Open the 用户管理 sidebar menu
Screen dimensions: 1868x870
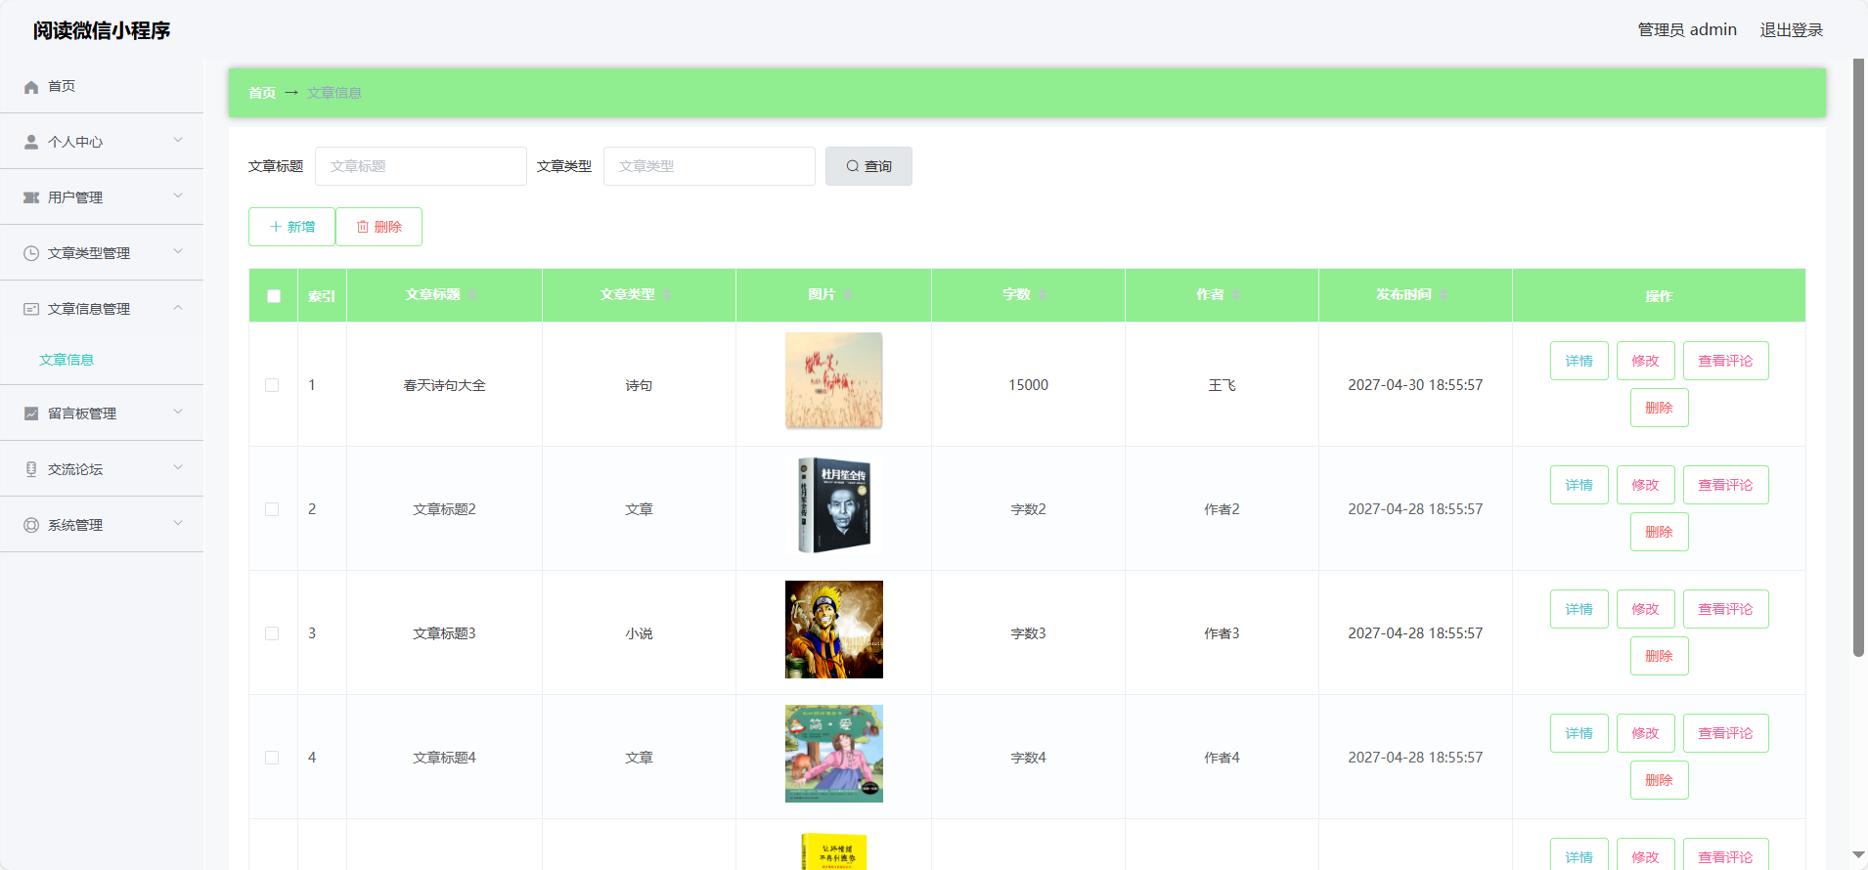(102, 197)
